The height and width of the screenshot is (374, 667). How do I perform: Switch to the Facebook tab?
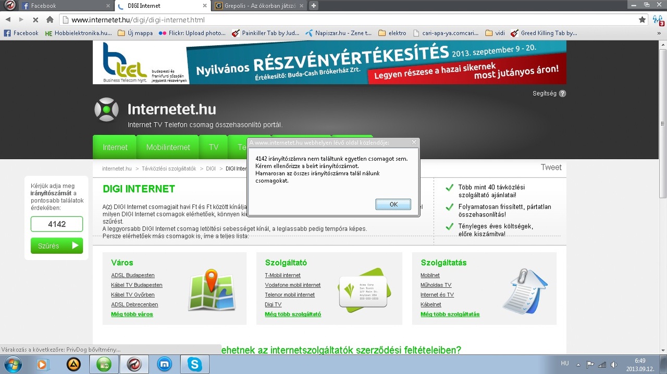(x=66, y=6)
